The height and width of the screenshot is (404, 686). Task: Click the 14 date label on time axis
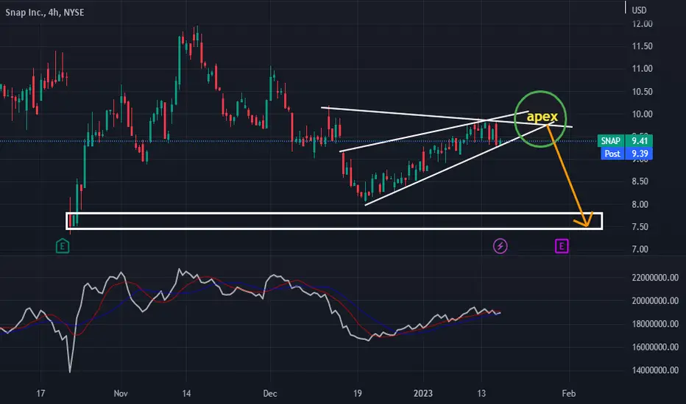pos(186,393)
